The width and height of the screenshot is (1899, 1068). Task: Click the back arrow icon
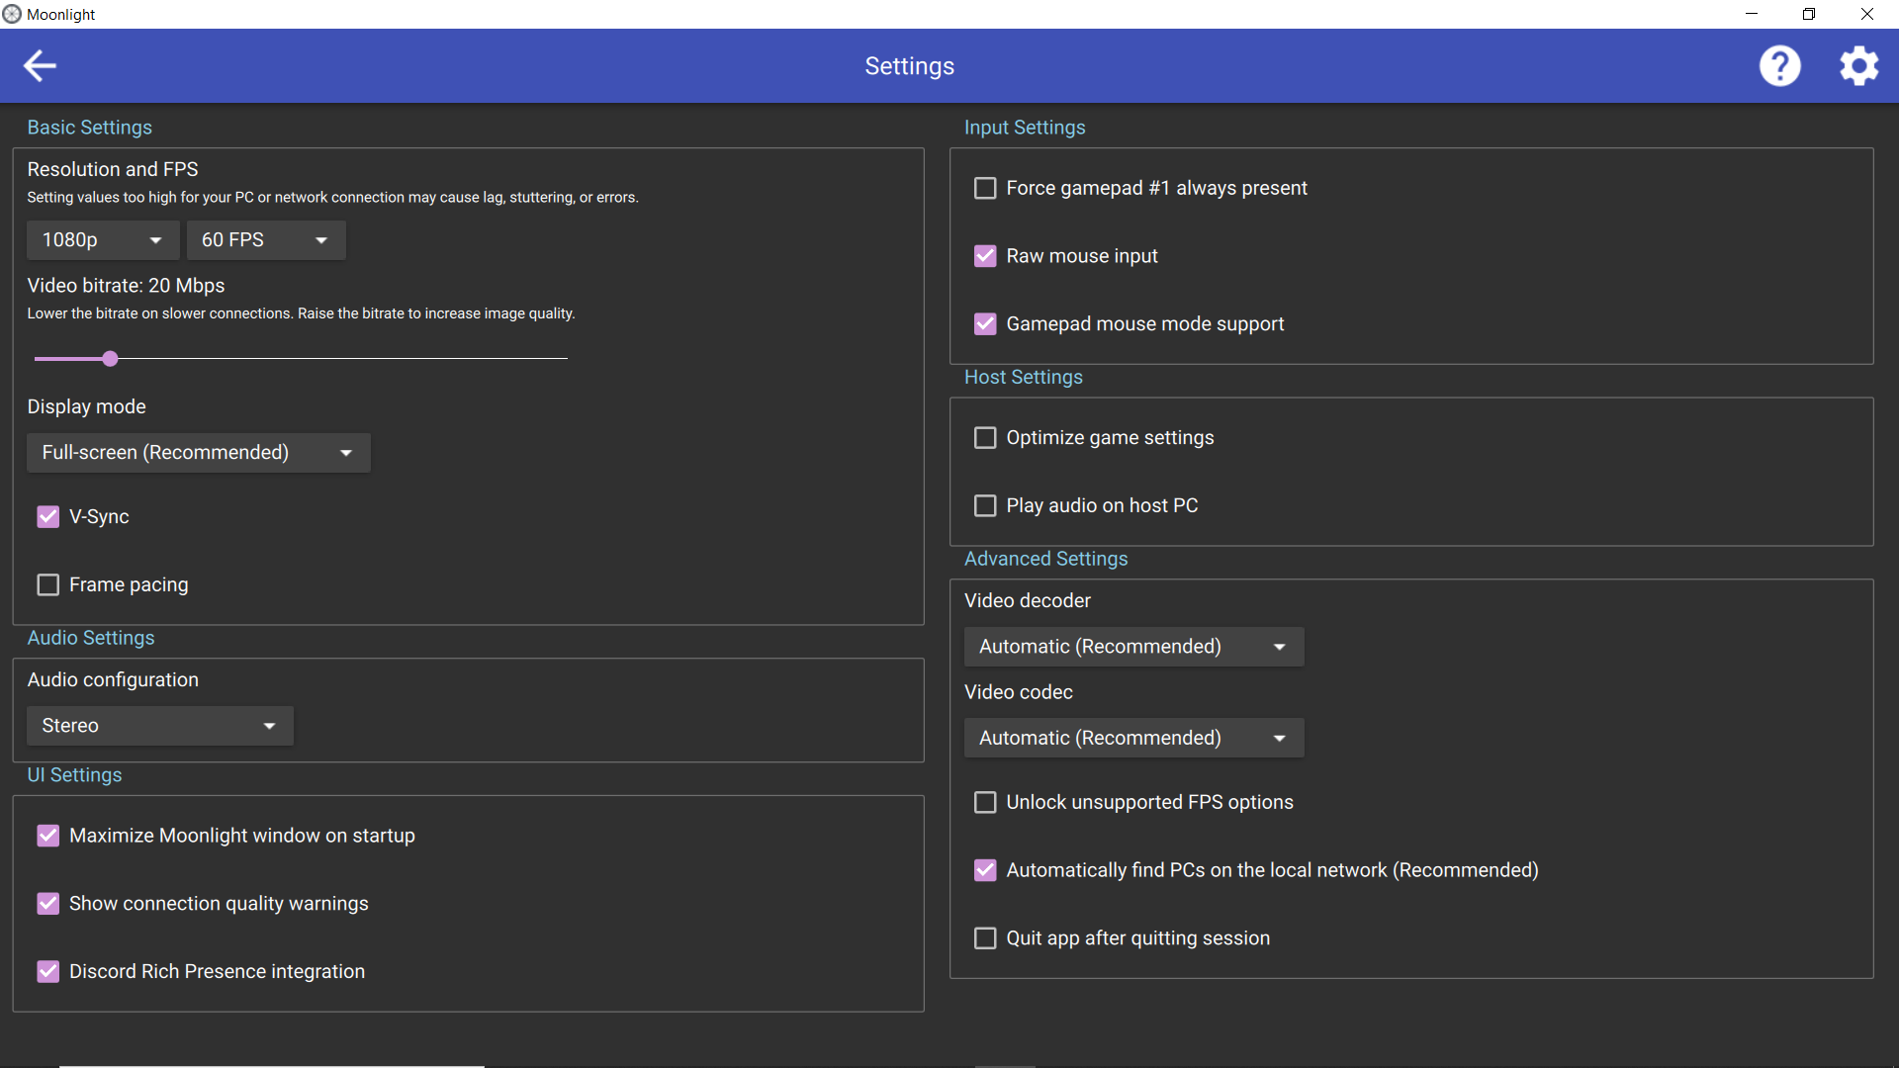[x=40, y=66]
